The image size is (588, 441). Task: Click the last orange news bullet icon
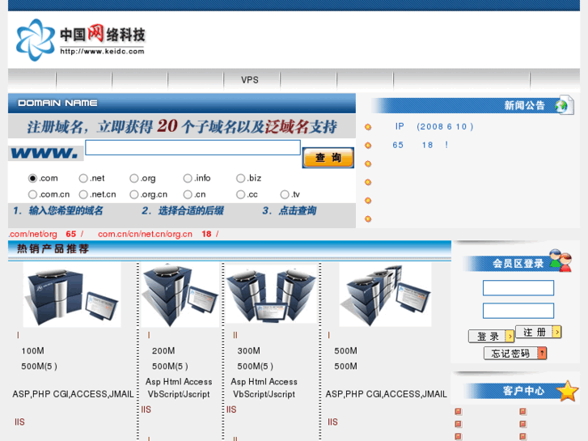point(368,218)
